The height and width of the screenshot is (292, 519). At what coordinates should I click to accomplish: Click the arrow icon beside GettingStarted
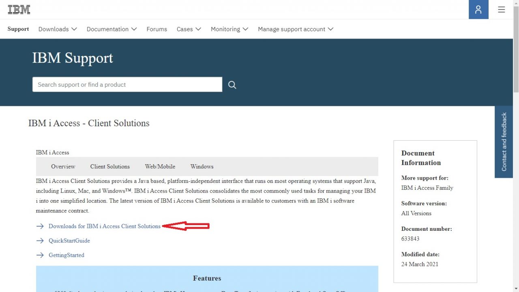[x=40, y=255]
